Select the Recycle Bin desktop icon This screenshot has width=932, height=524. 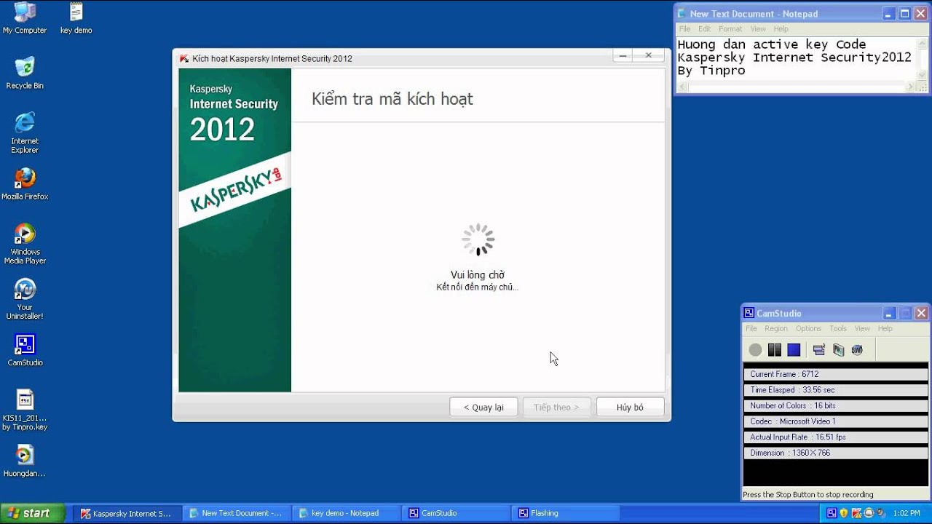(x=25, y=73)
